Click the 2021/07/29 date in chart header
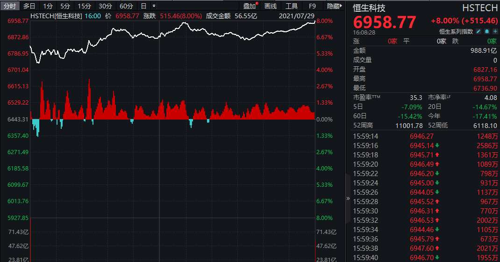500x262 pixels. click(x=297, y=15)
